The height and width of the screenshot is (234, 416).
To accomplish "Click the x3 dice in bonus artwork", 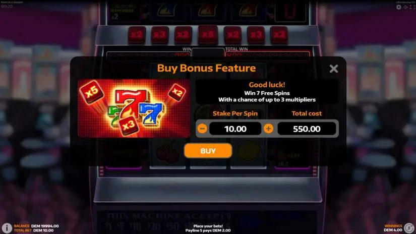I will tap(129, 126).
